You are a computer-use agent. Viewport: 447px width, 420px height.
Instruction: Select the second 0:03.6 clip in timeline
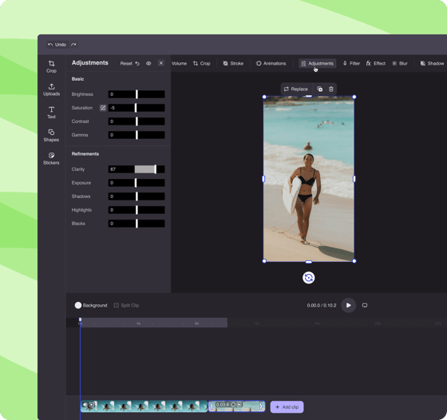(x=236, y=406)
